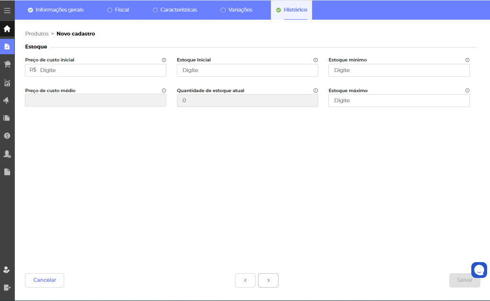Go to the Home icon in sidebar
Image resolution: width=490 pixels, height=301 pixels.
click(7, 29)
